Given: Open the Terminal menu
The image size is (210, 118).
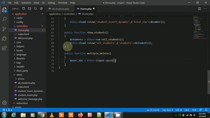Looking at the screenshot, I should tap(63, 3).
